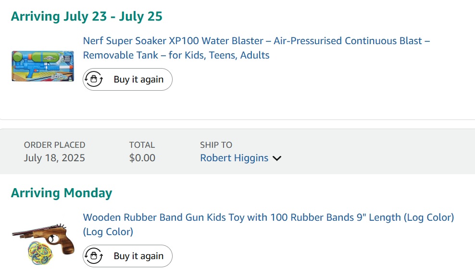The height and width of the screenshot is (274, 475).
Task: Click the Nerf Super Soaker product thumbnail
Action: (43, 66)
